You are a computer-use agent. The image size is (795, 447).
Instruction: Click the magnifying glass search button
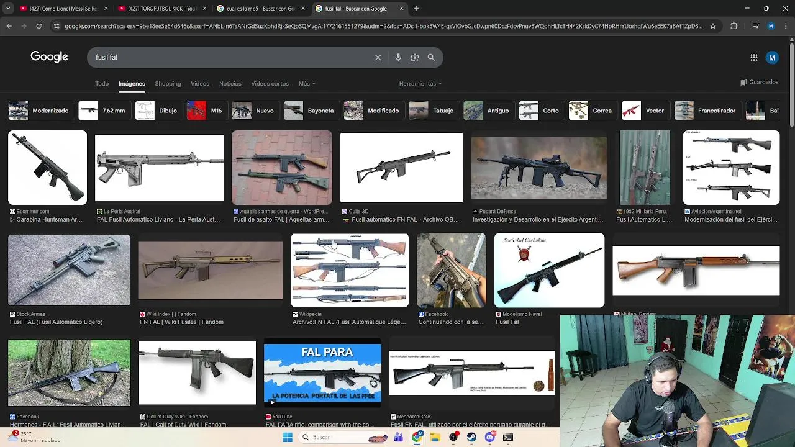(431, 57)
